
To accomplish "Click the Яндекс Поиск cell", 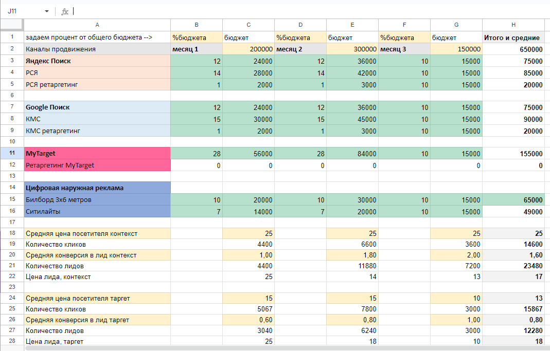I will (x=97, y=61).
